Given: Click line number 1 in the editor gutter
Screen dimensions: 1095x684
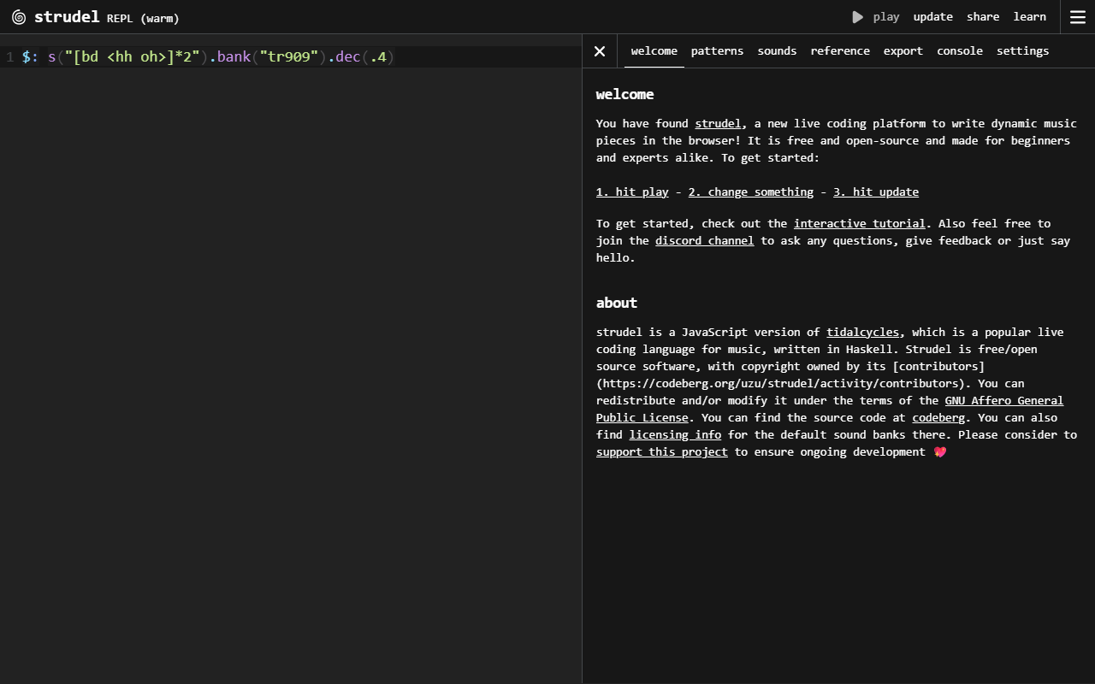Looking at the screenshot, I should (x=9, y=57).
